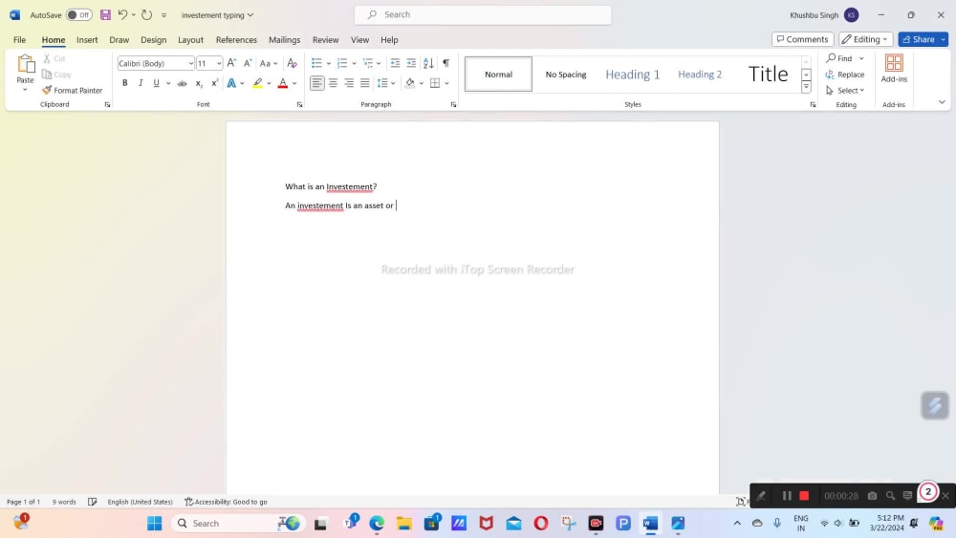Open the References tab
This screenshot has width=956, height=538.
236,39
